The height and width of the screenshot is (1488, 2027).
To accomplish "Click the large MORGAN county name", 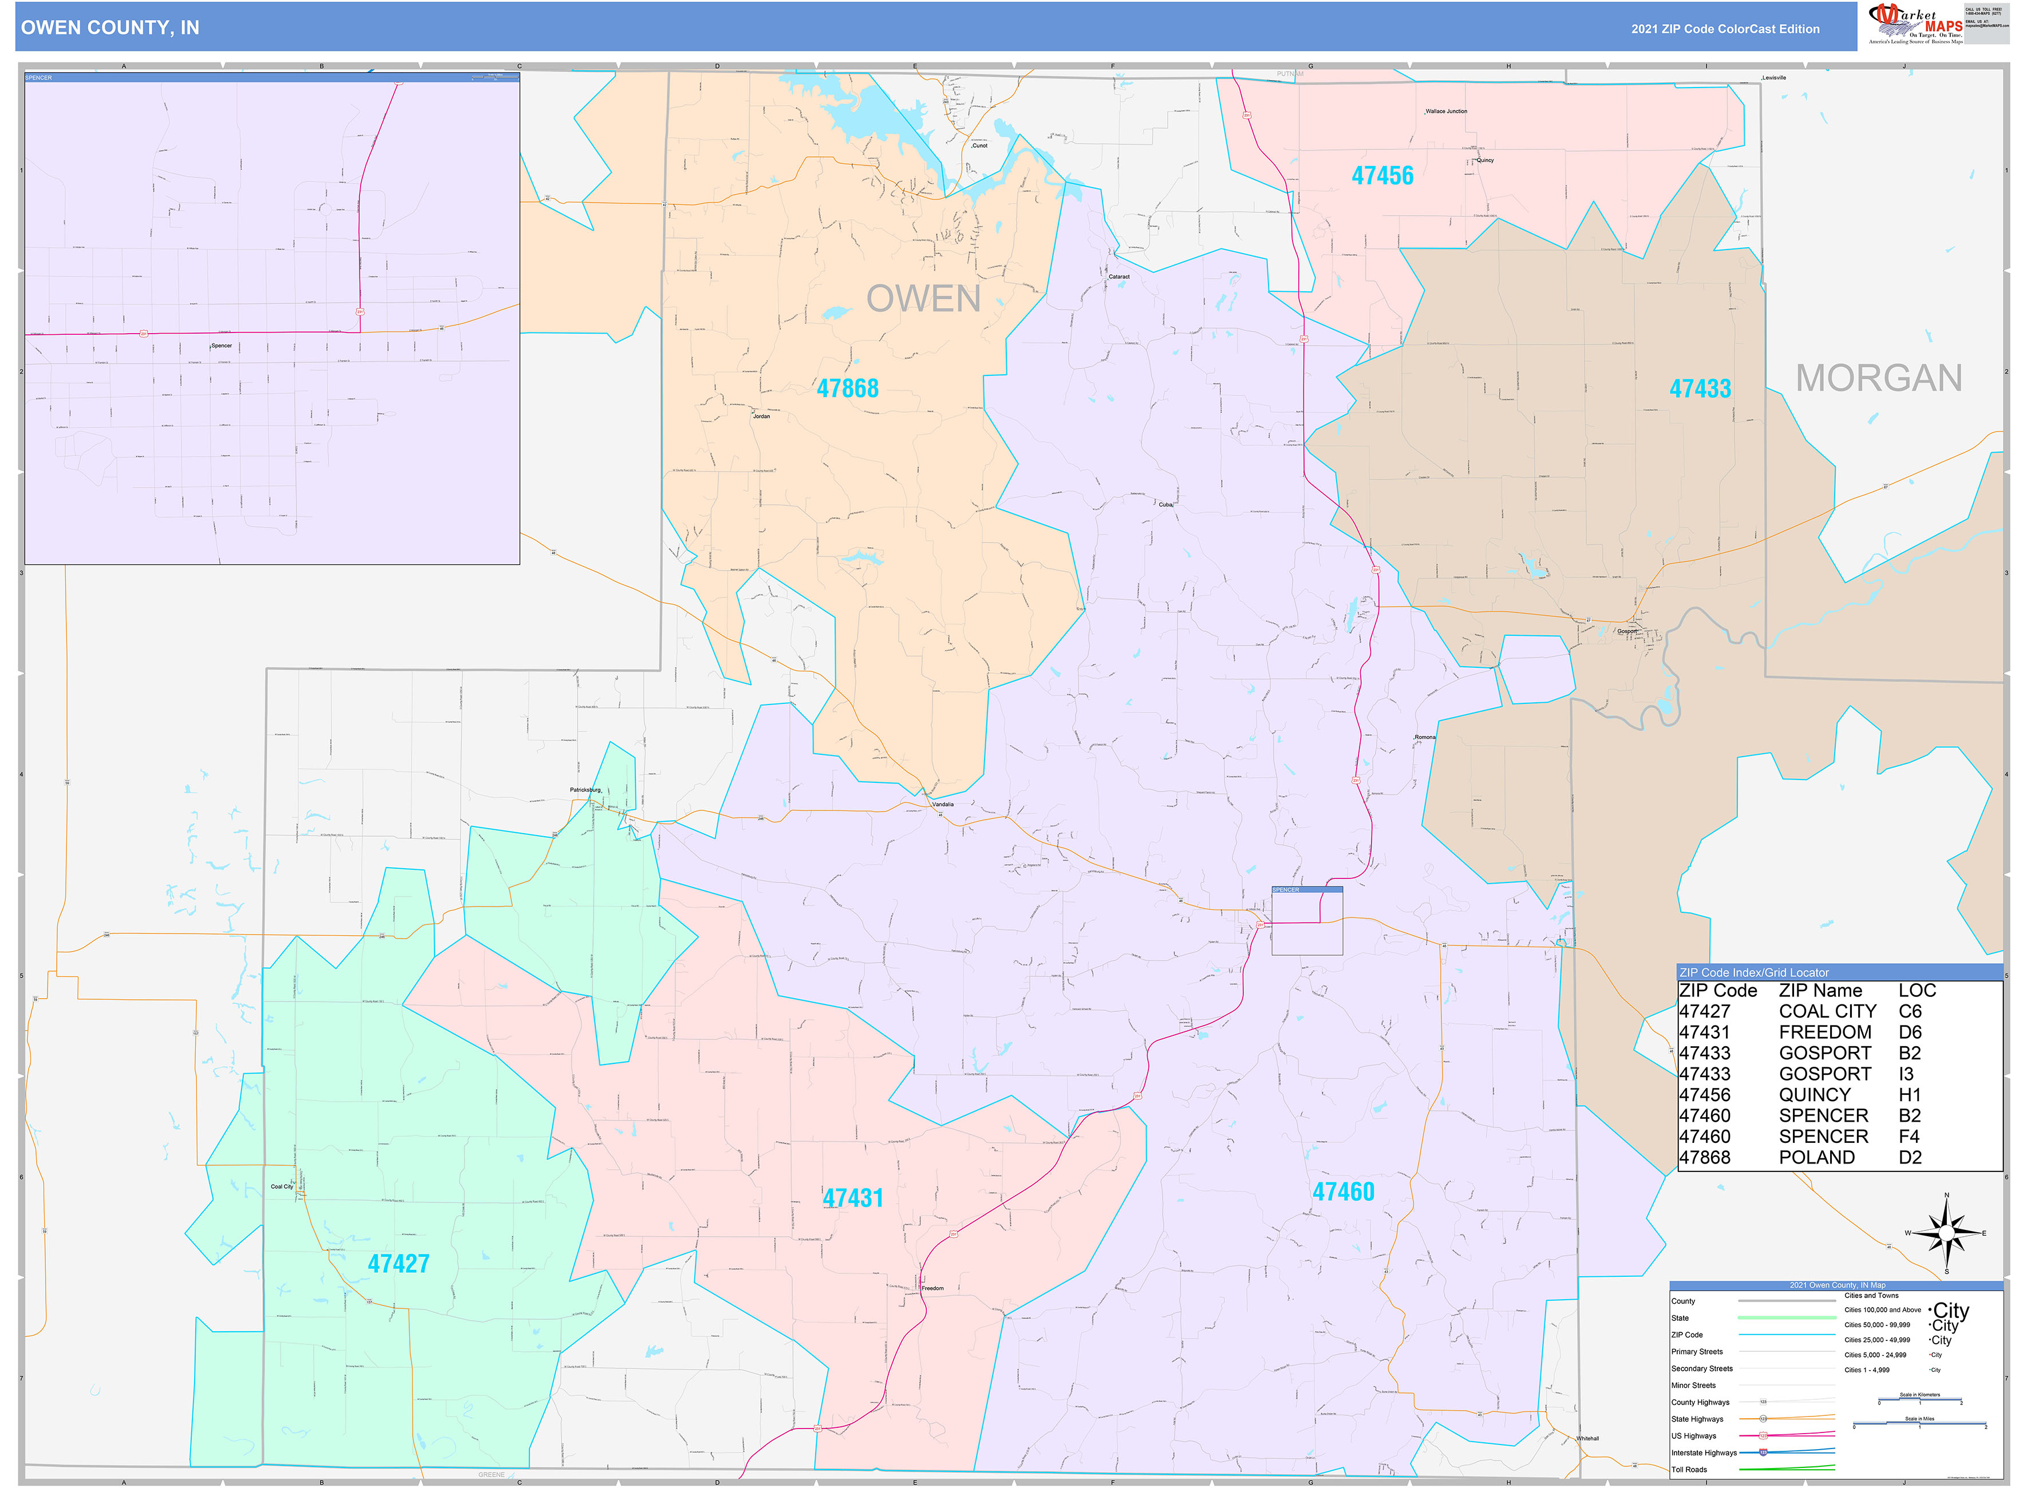I will pos(1879,378).
